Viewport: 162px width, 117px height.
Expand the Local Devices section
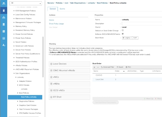pos(69,64)
